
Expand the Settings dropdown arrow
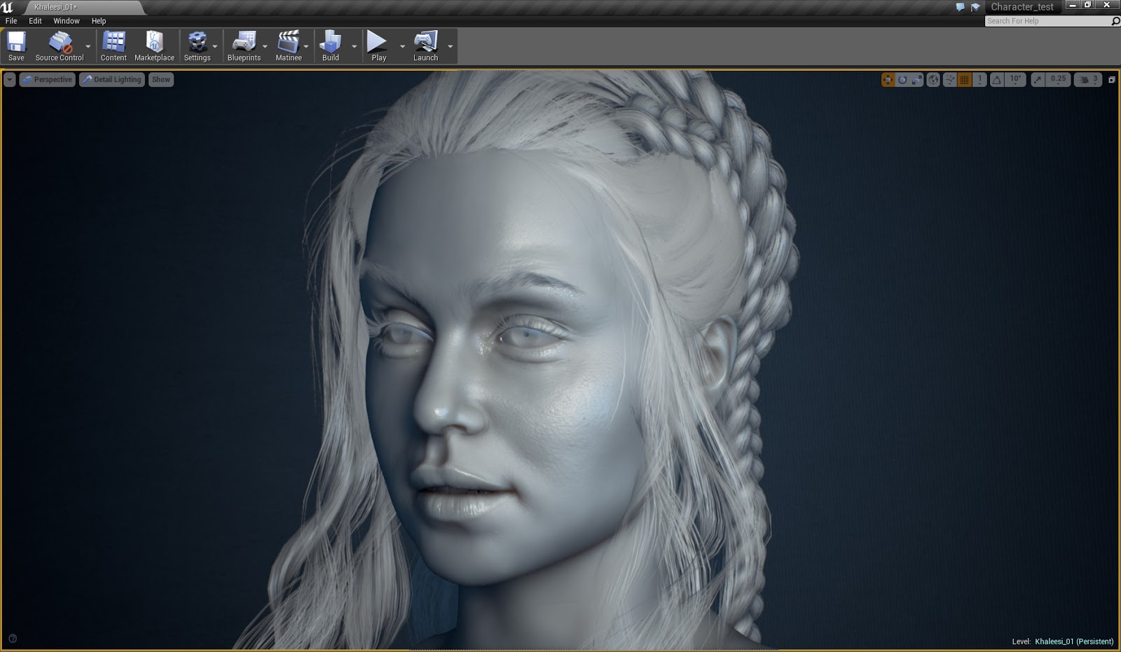[215, 46]
